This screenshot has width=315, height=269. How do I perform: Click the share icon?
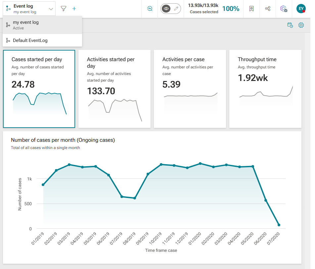[x=268, y=9]
